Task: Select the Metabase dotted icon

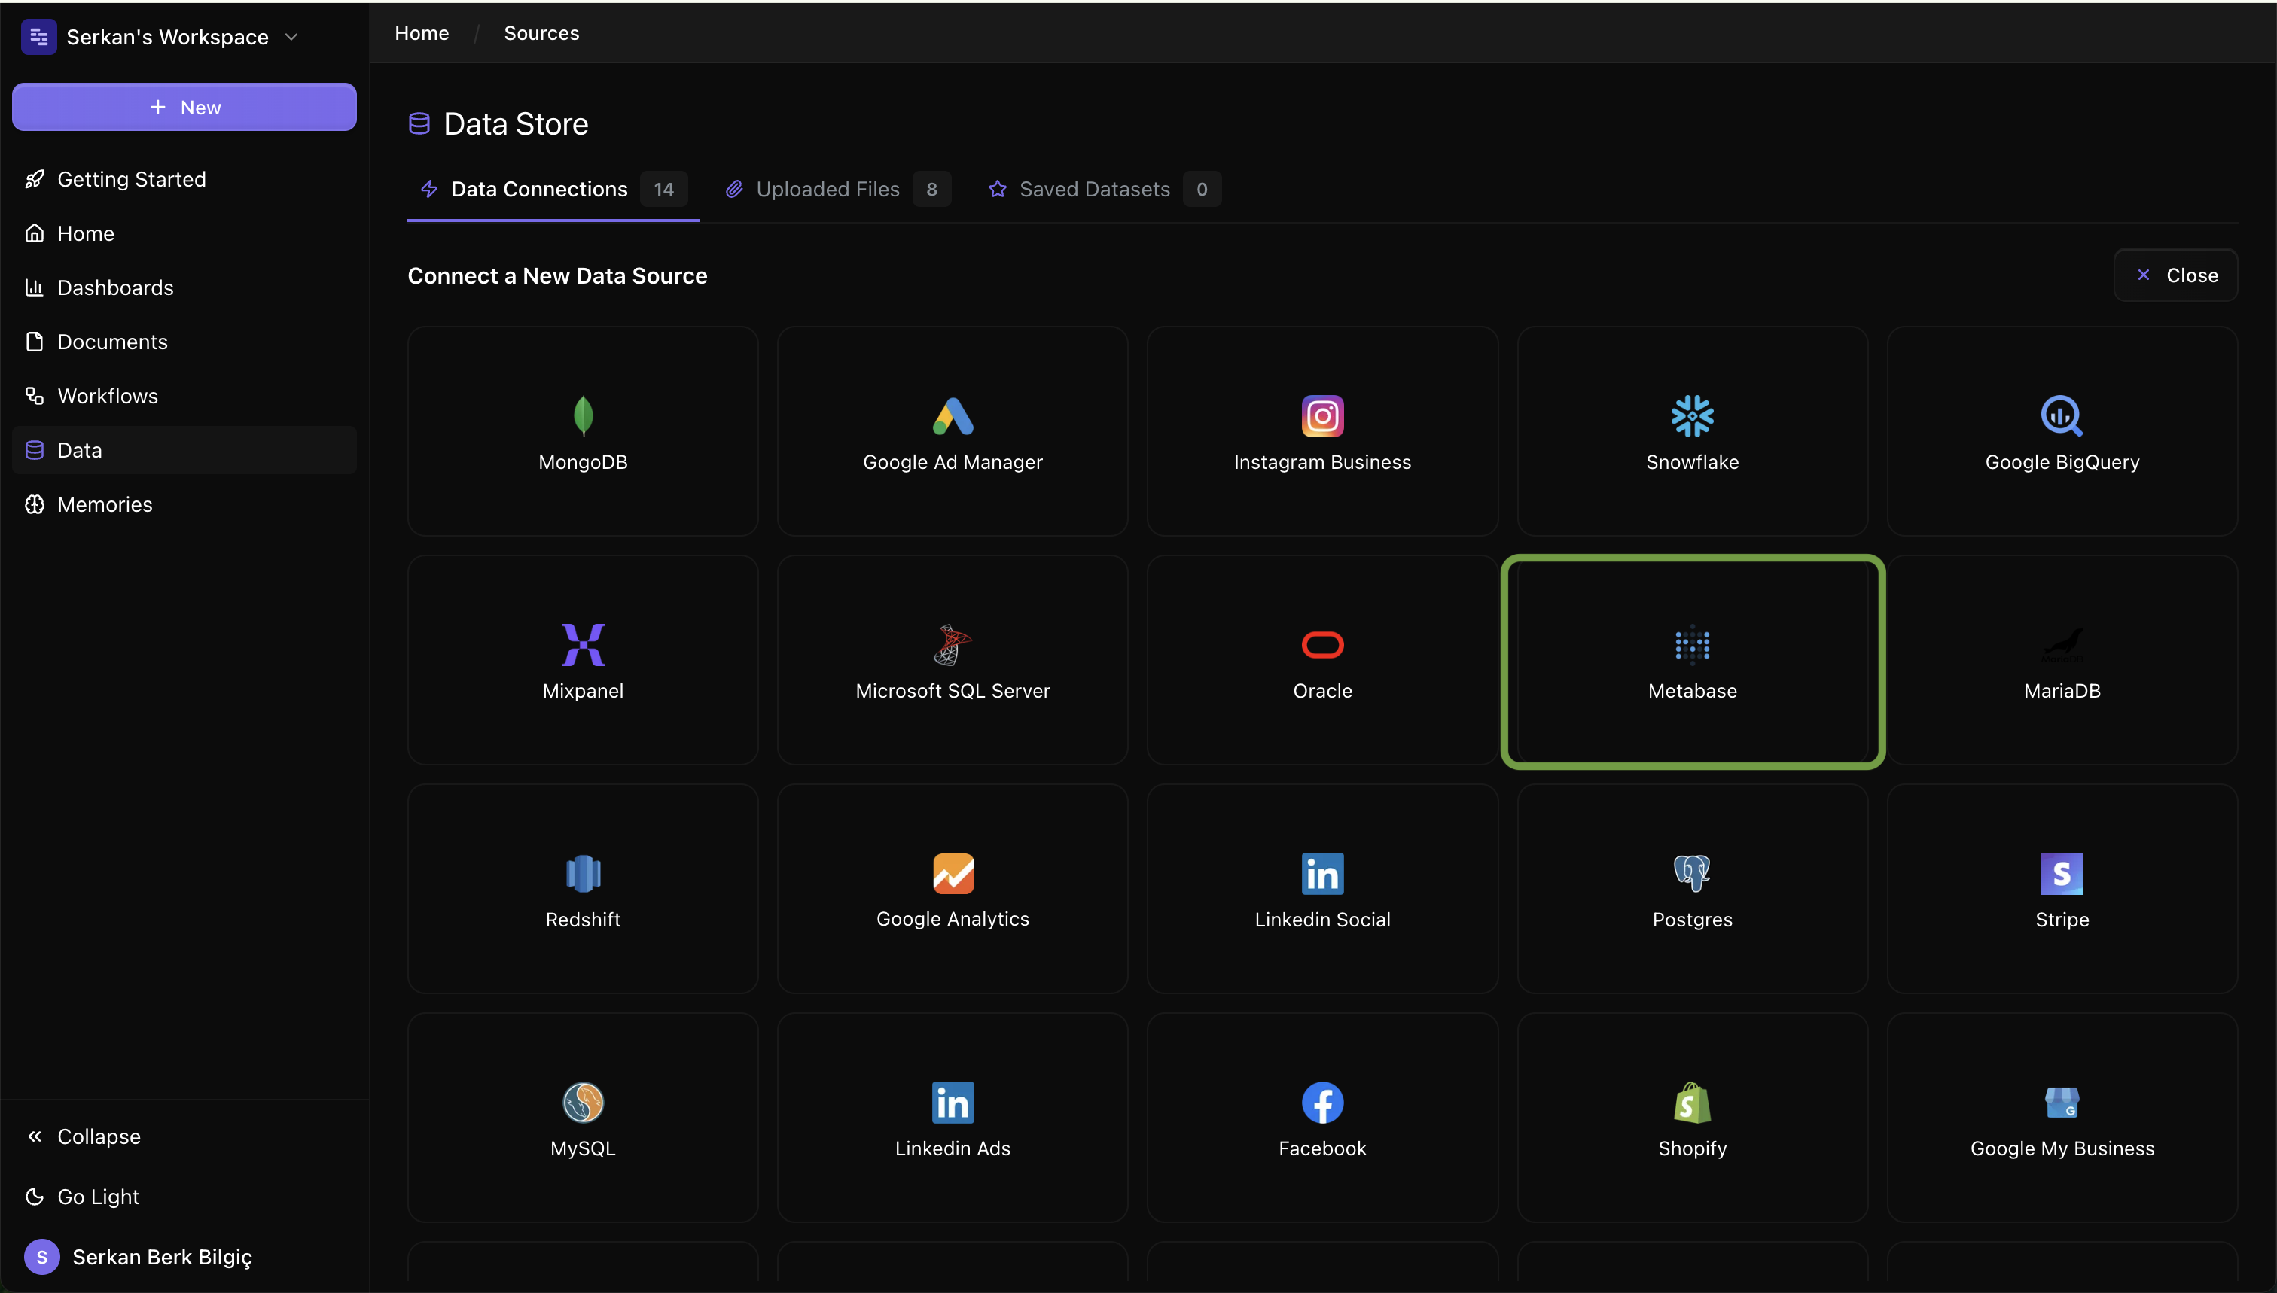Action: tap(1691, 645)
